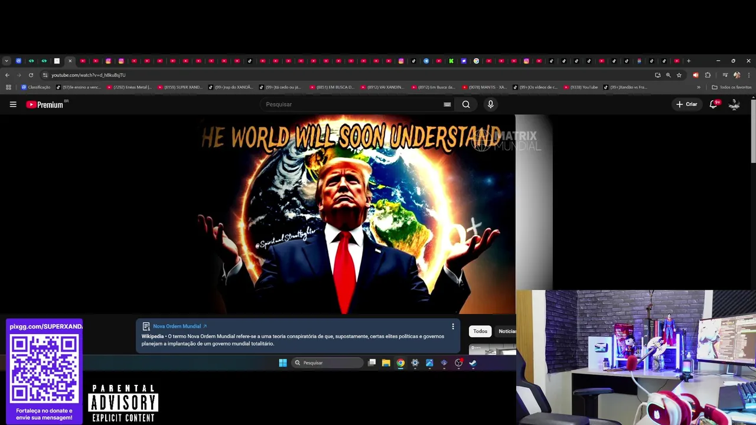This screenshot has width=756, height=425.
Task: Open '(99+)rap do XANDÃ...' bookmark
Action: [x=231, y=87]
